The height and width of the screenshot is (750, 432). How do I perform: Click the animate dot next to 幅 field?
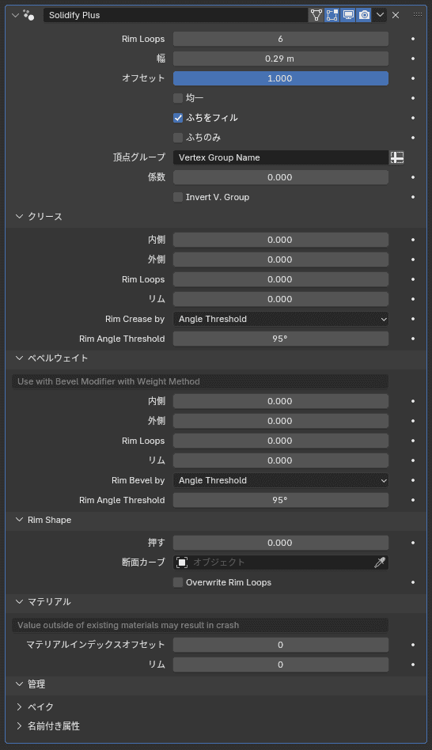click(413, 59)
